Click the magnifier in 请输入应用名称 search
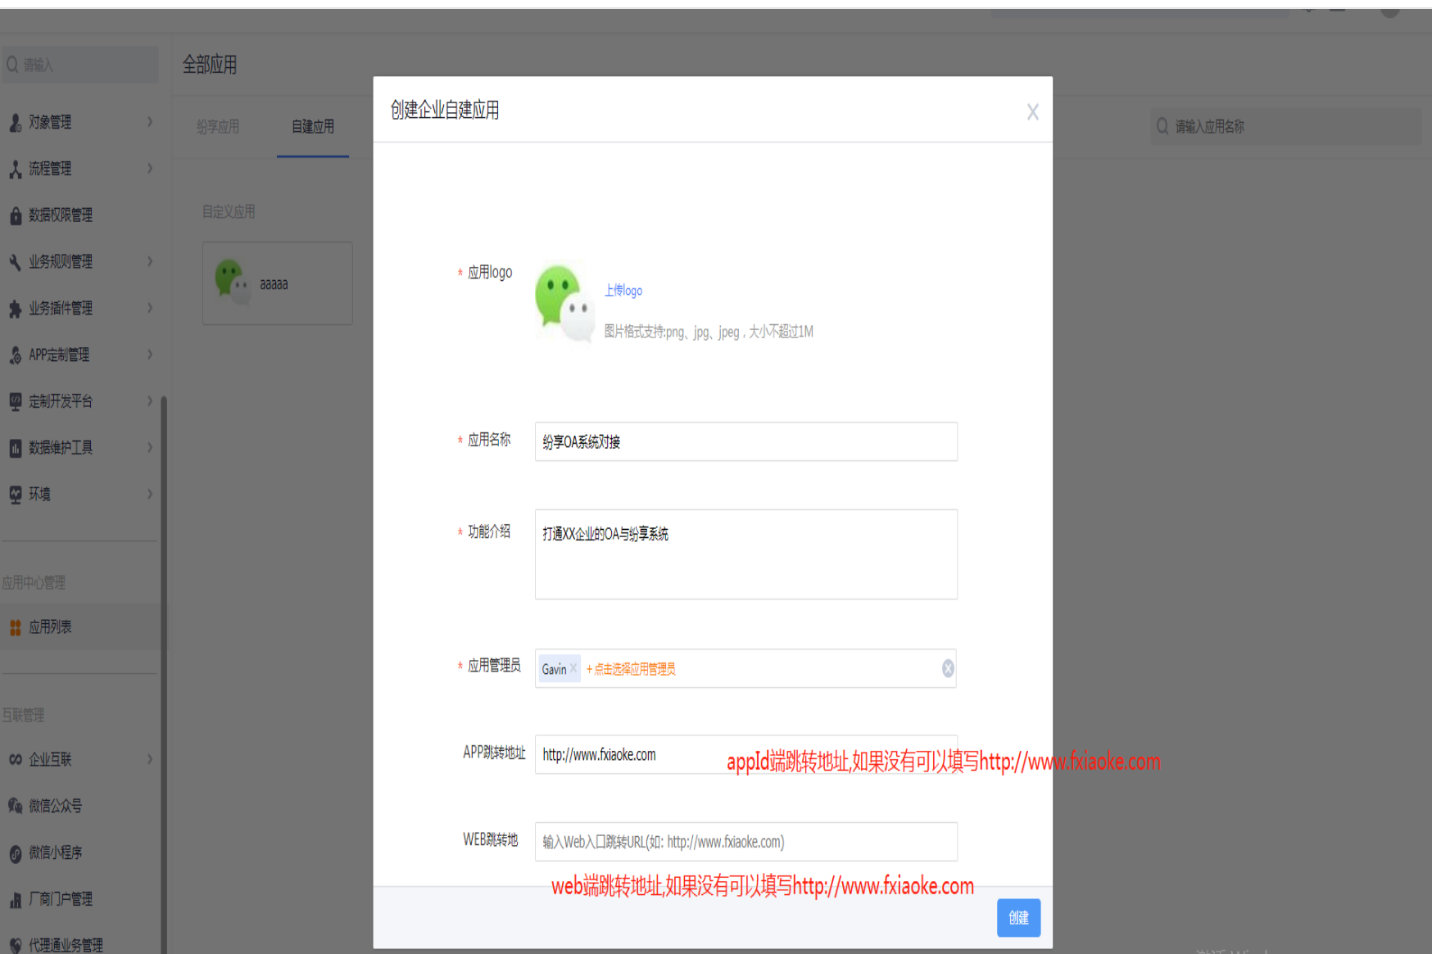This screenshot has height=954, width=1432. [1162, 126]
